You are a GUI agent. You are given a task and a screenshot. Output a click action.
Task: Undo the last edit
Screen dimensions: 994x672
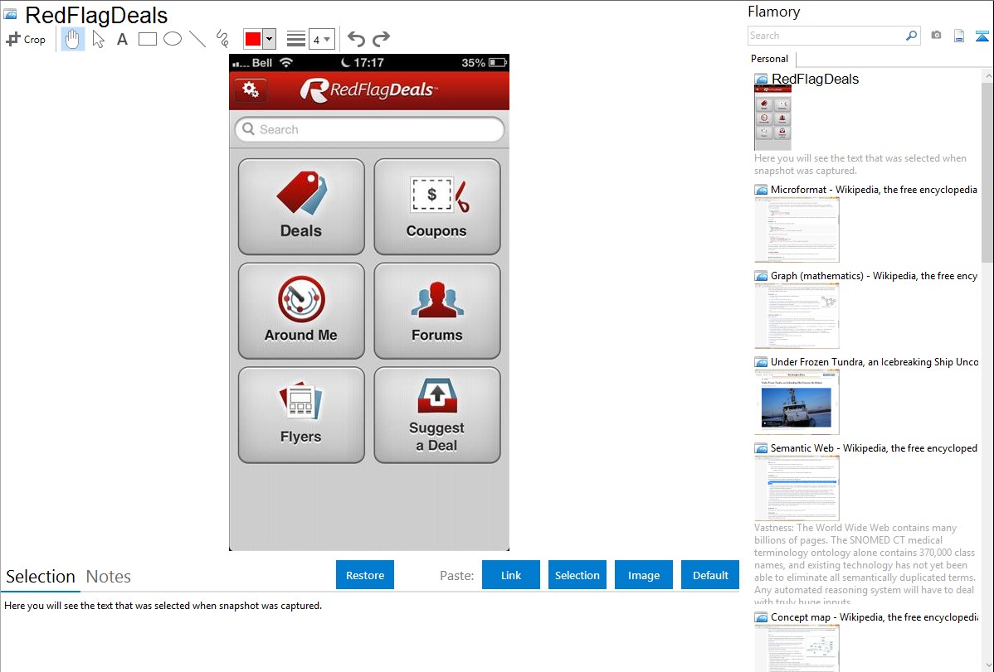coord(356,39)
